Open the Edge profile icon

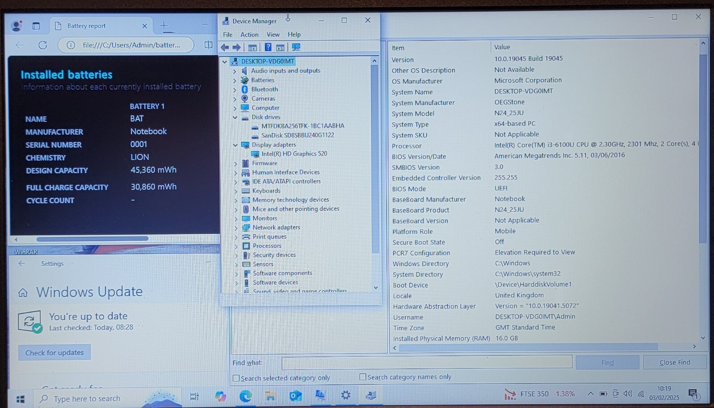(17, 26)
